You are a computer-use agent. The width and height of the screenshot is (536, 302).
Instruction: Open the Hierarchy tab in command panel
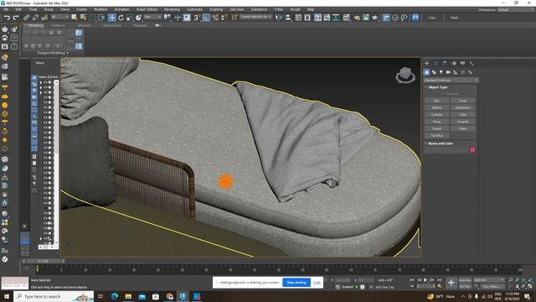click(x=445, y=64)
